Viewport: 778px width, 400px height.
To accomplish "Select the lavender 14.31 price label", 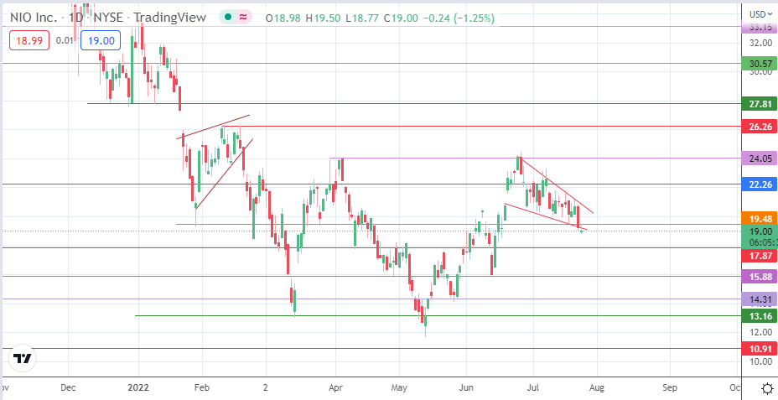I will tap(759, 299).
